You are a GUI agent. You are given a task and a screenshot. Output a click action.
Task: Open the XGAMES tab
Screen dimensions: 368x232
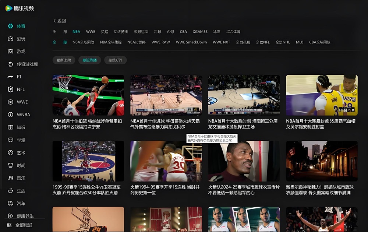(200, 32)
